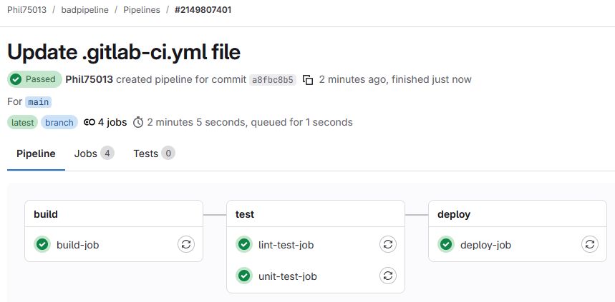
Task: Switch to the Jobs tab
Action: [93, 153]
